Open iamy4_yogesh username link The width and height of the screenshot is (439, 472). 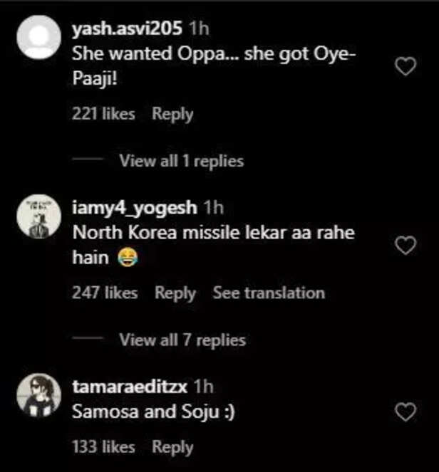coord(135,208)
